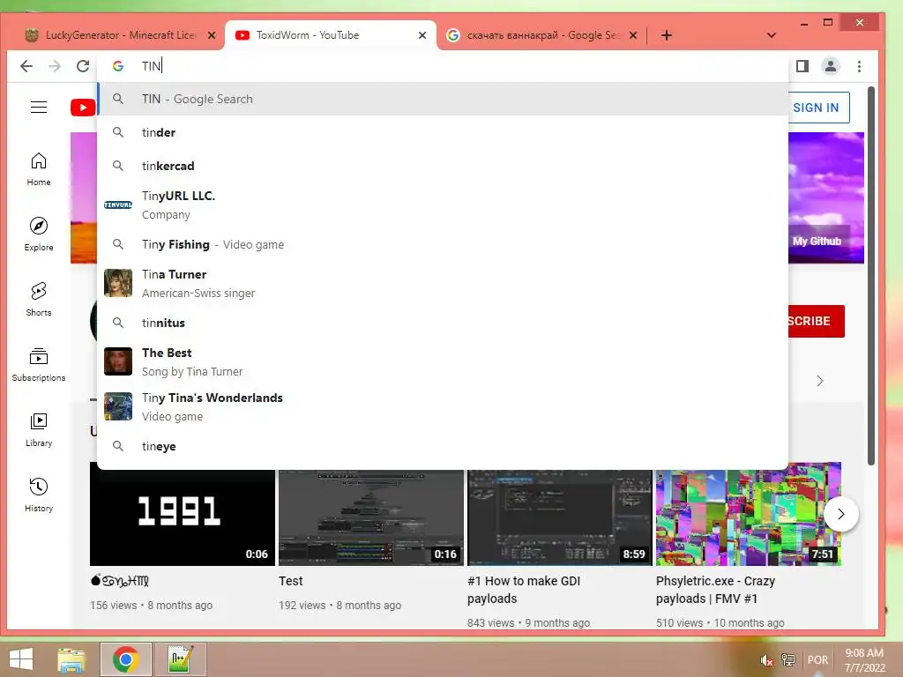Click the address bar containing TIN
Viewport: 903px width, 677px height.
pyautogui.click(x=443, y=66)
